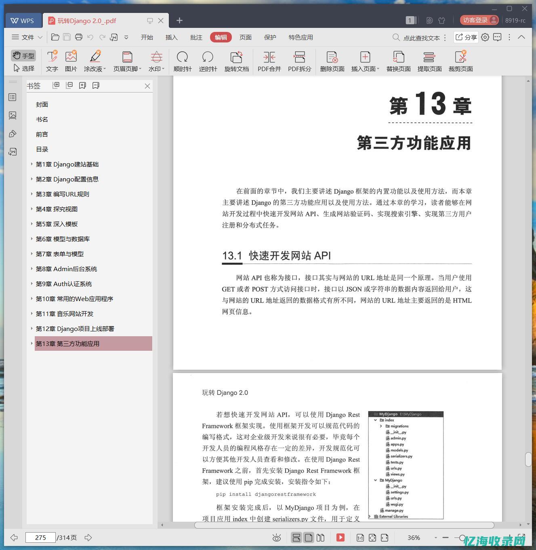
Task: Toggle eye protection mode in the status bar
Action: coord(277,538)
